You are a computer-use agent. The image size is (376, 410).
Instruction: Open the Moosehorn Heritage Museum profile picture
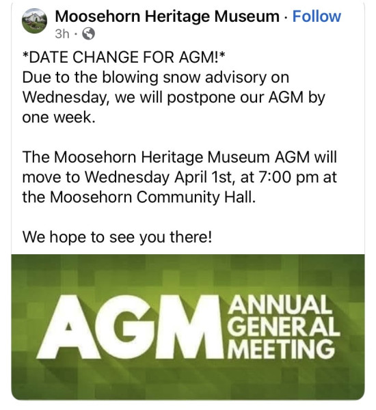pyautogui.click(x=34, y=21)
